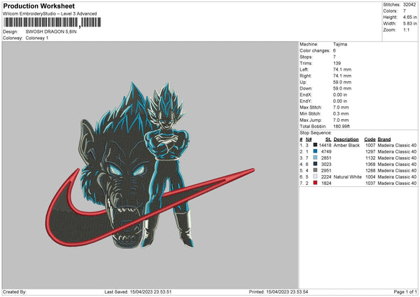Click the Amber Black color swatch
This screenshot has width=420, height=297.
point(315,145)
